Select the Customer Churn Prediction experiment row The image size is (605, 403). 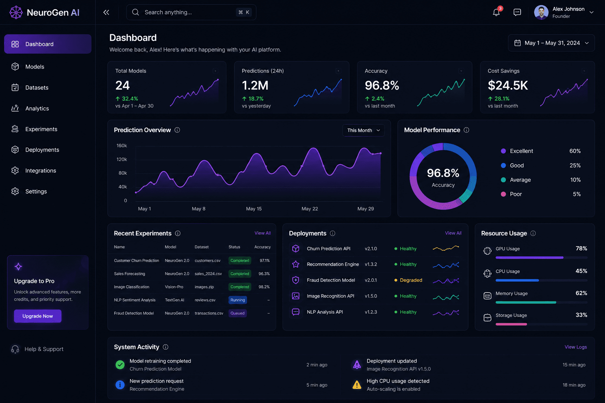pos(192,261)
